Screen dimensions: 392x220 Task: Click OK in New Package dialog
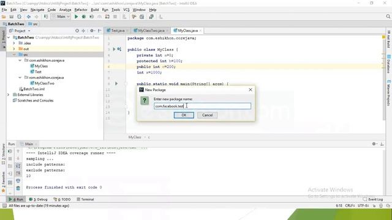click(184, 115)
